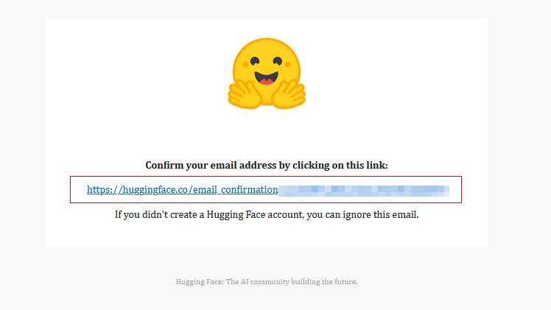Click the blurred token part of link

point(364,191)
